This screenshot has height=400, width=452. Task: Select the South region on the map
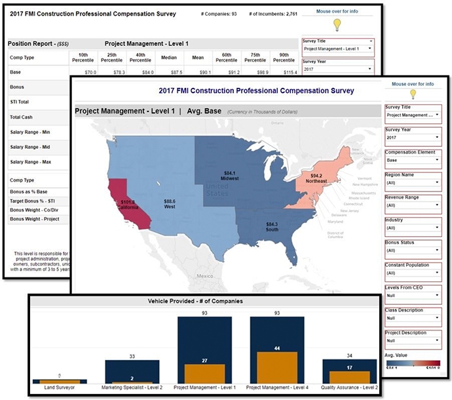[x=271, y=228]
